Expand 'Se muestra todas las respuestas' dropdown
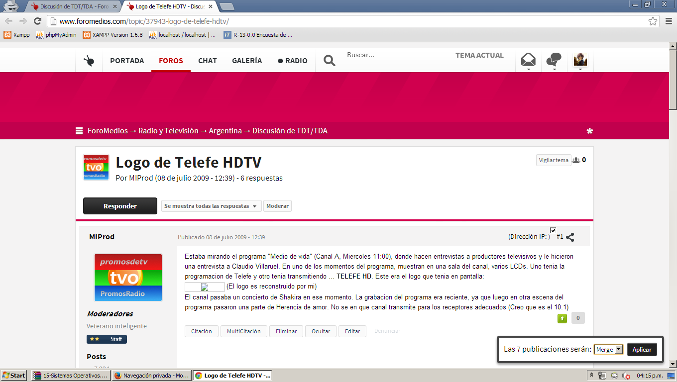Viewport: 677px width, 382px height. pyautogui.click(x=212, y=206)
